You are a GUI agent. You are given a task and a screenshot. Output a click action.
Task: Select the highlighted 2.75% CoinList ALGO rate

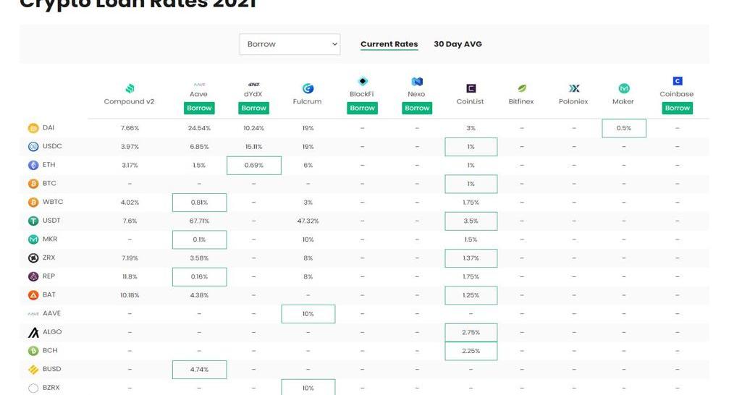tap(471, 333)
